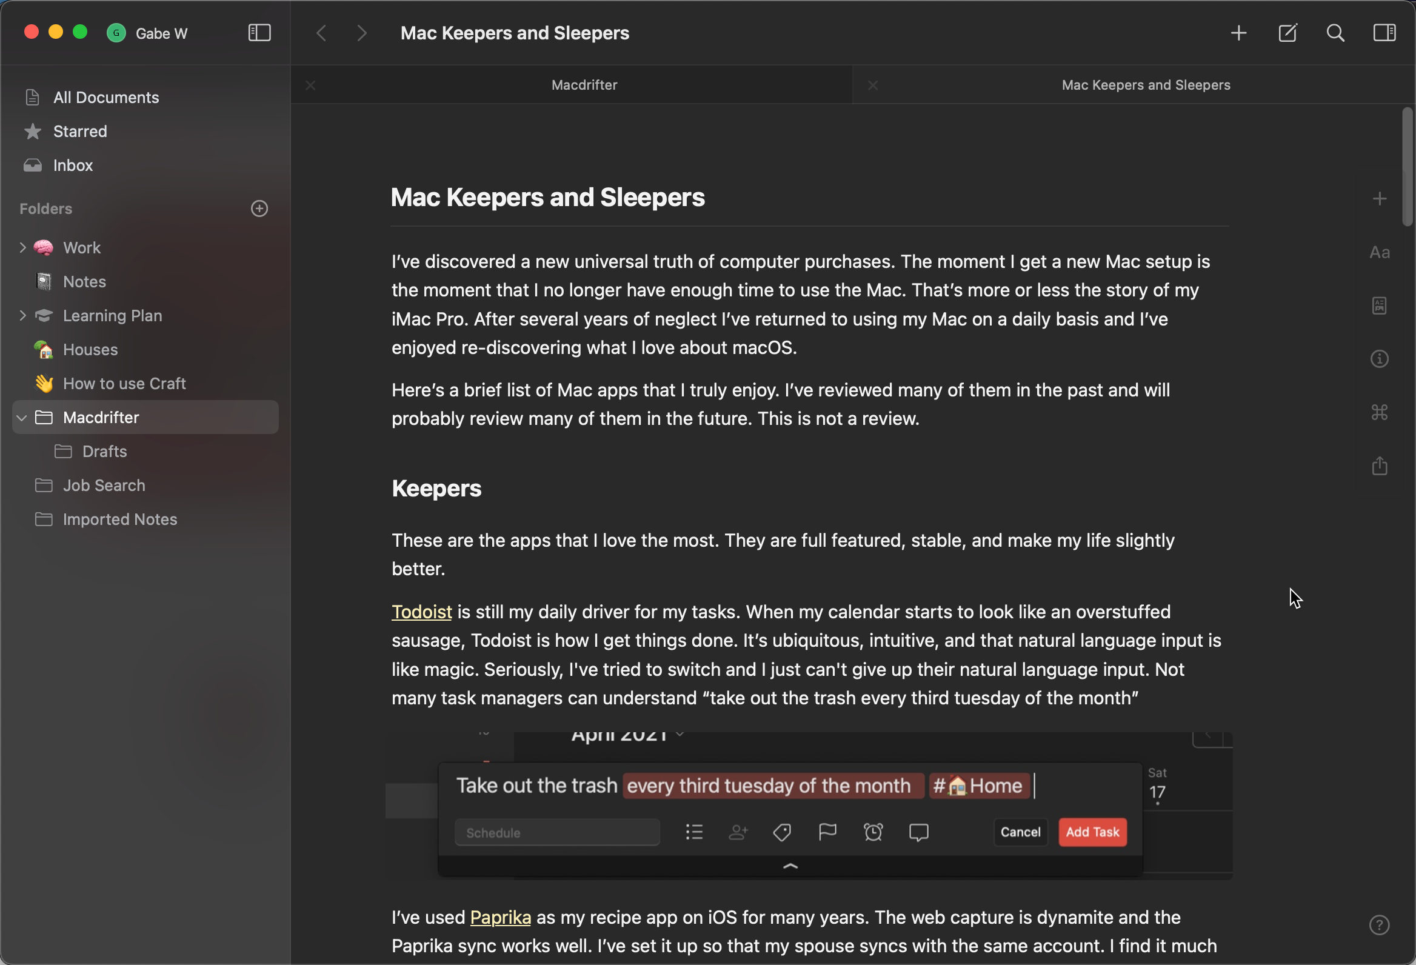Open the Imported Notes folder
The image size is (1416, 965).
click(145, 519)
